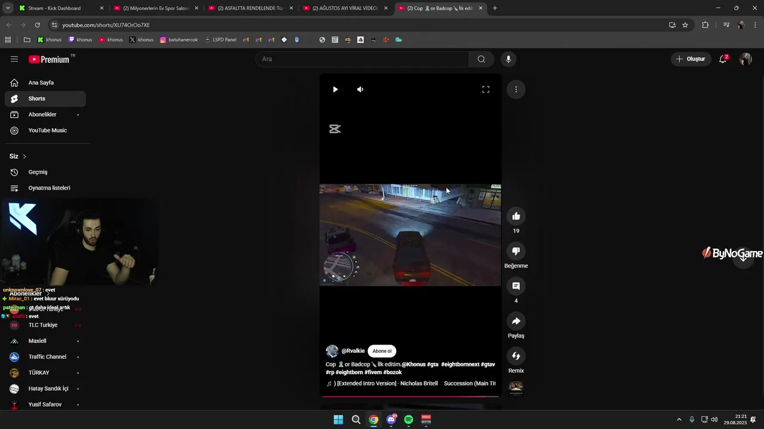
Task: Open the batuhanercok Instagram bookmark
Action: (178, 40)
